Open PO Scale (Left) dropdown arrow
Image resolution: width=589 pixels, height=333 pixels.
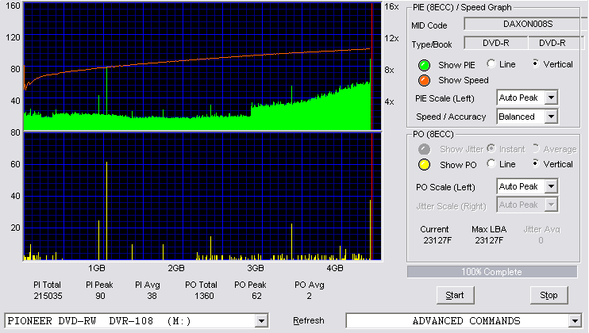tap(551, 186)
